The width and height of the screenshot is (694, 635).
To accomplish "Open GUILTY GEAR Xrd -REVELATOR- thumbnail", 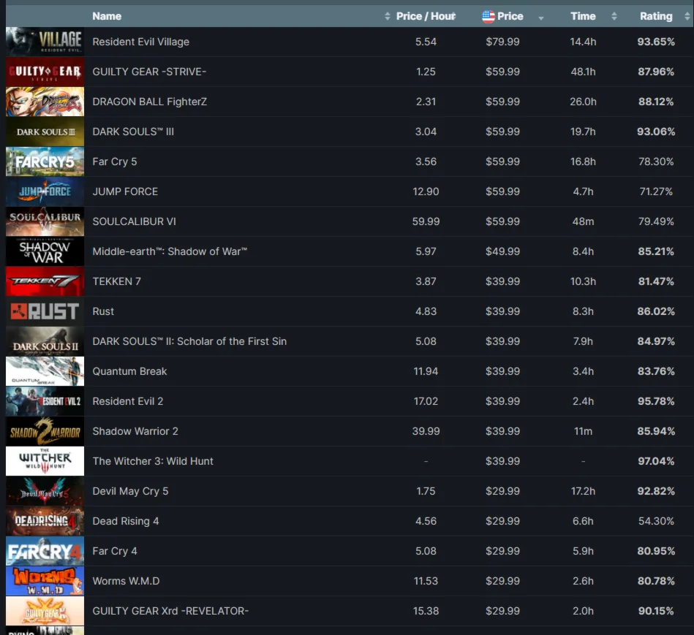I will 45,611.
